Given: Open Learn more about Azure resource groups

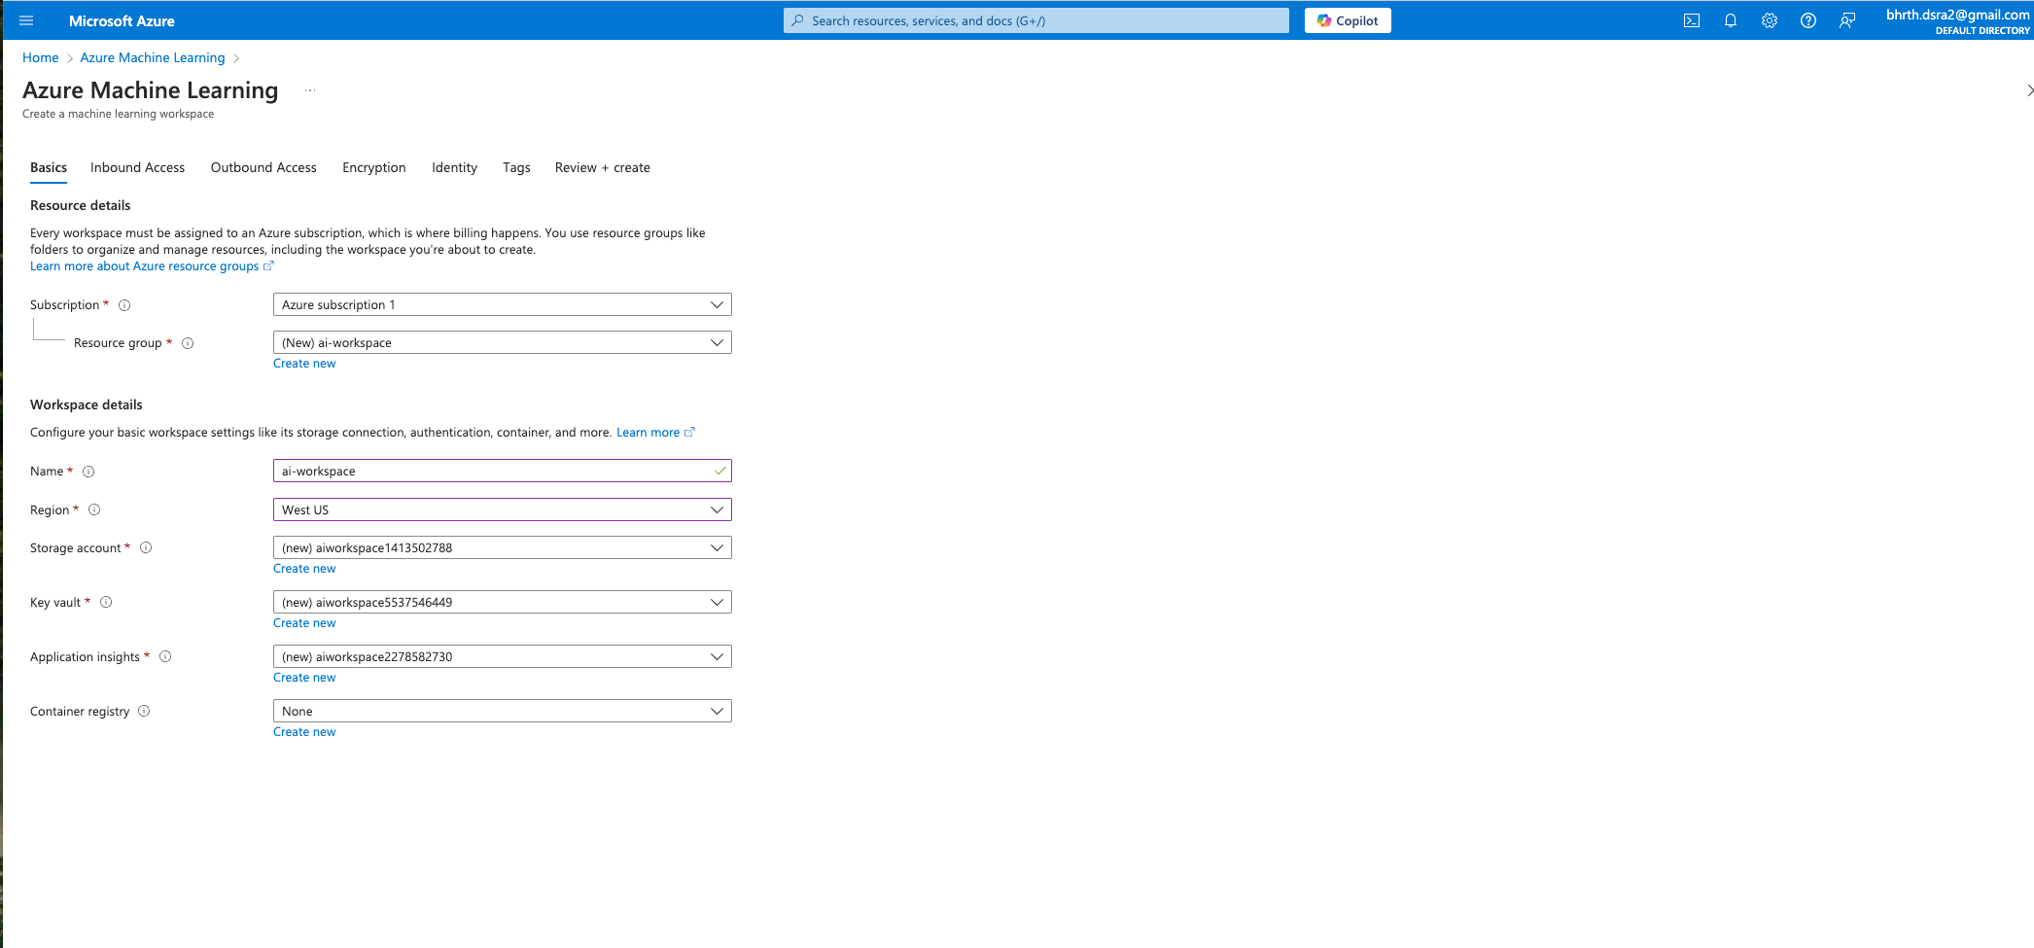Looking at the screenshot, I should click(x=152, y=266).
